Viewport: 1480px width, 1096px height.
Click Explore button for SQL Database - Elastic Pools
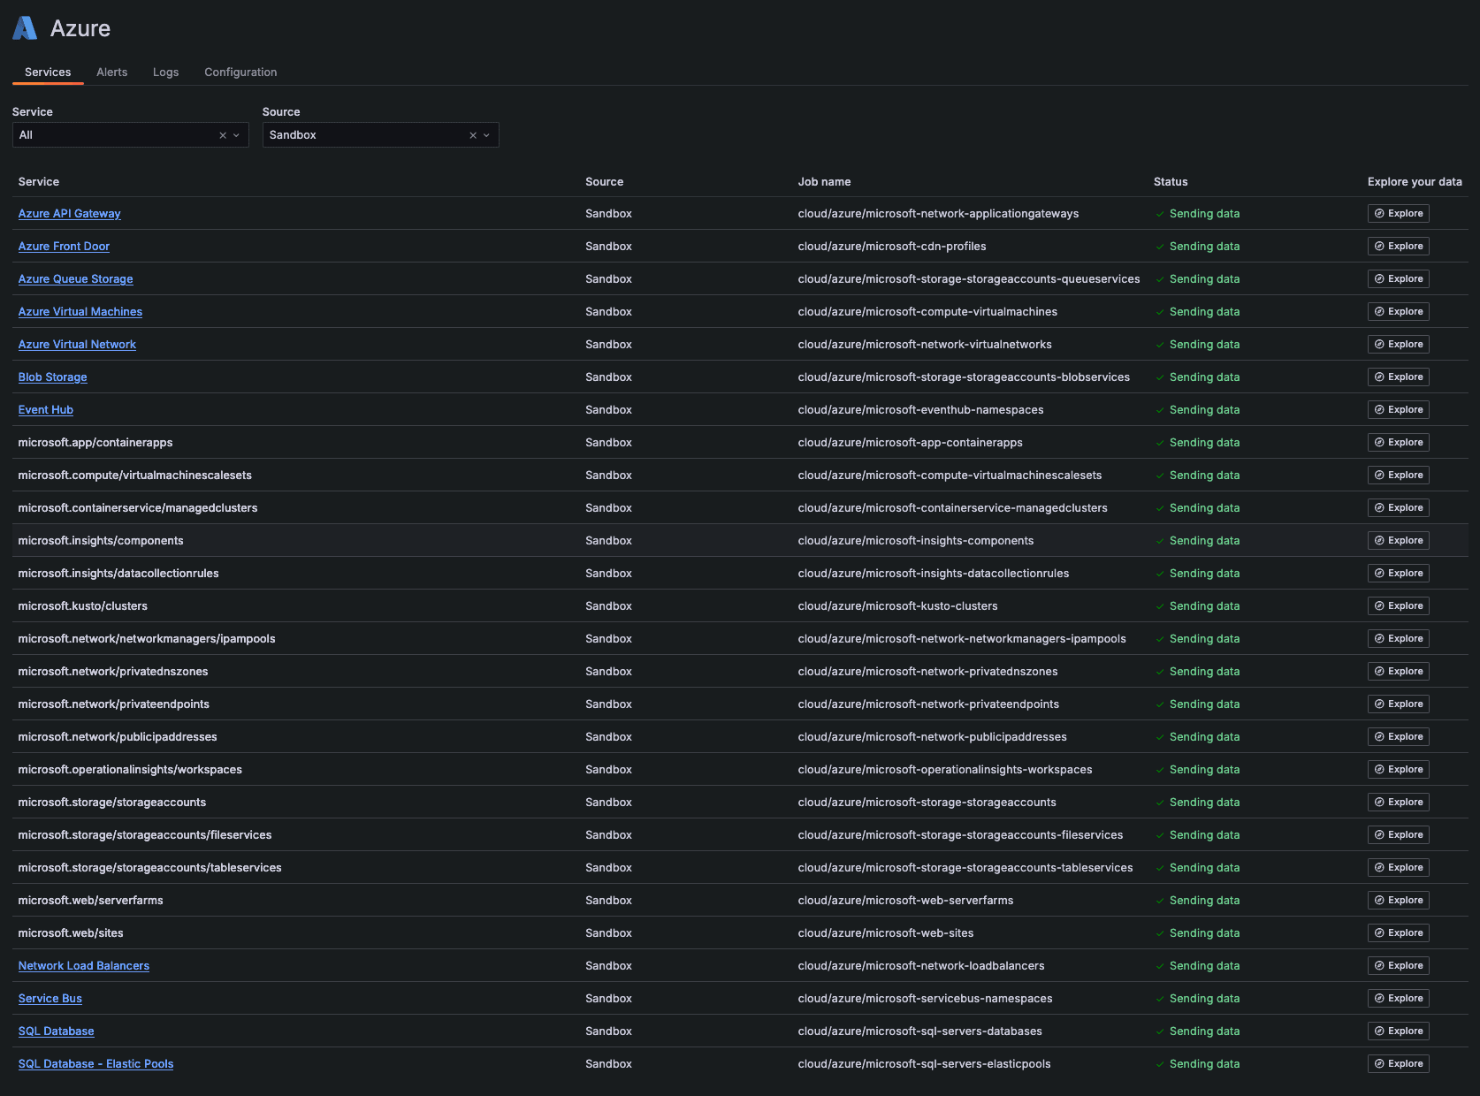[1398, 1063]
